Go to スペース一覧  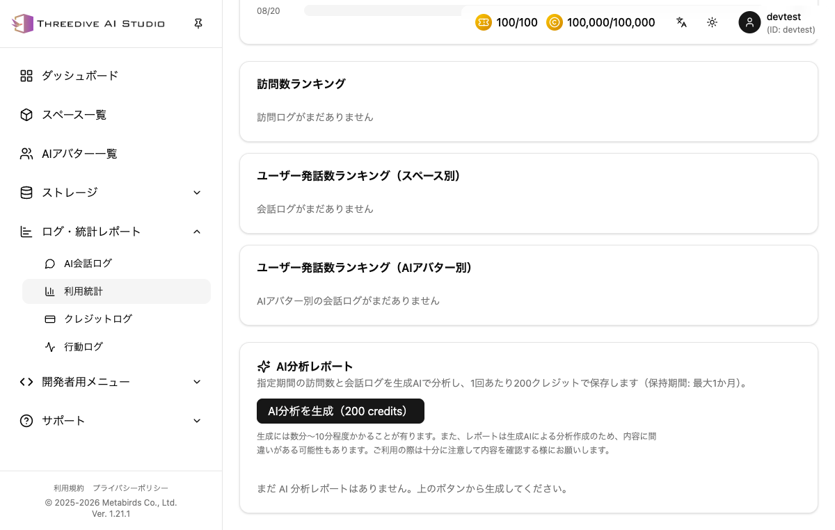pos(111,115)
